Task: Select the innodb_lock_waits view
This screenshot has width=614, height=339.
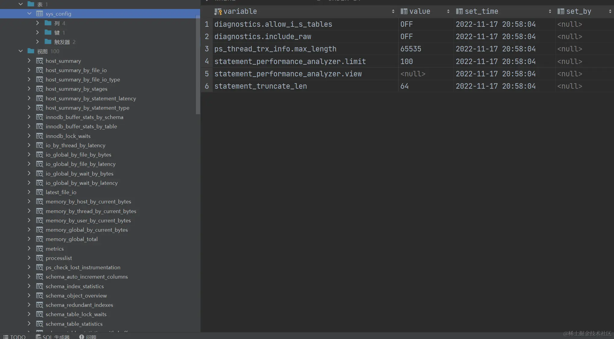Action: tap(68, 136)
